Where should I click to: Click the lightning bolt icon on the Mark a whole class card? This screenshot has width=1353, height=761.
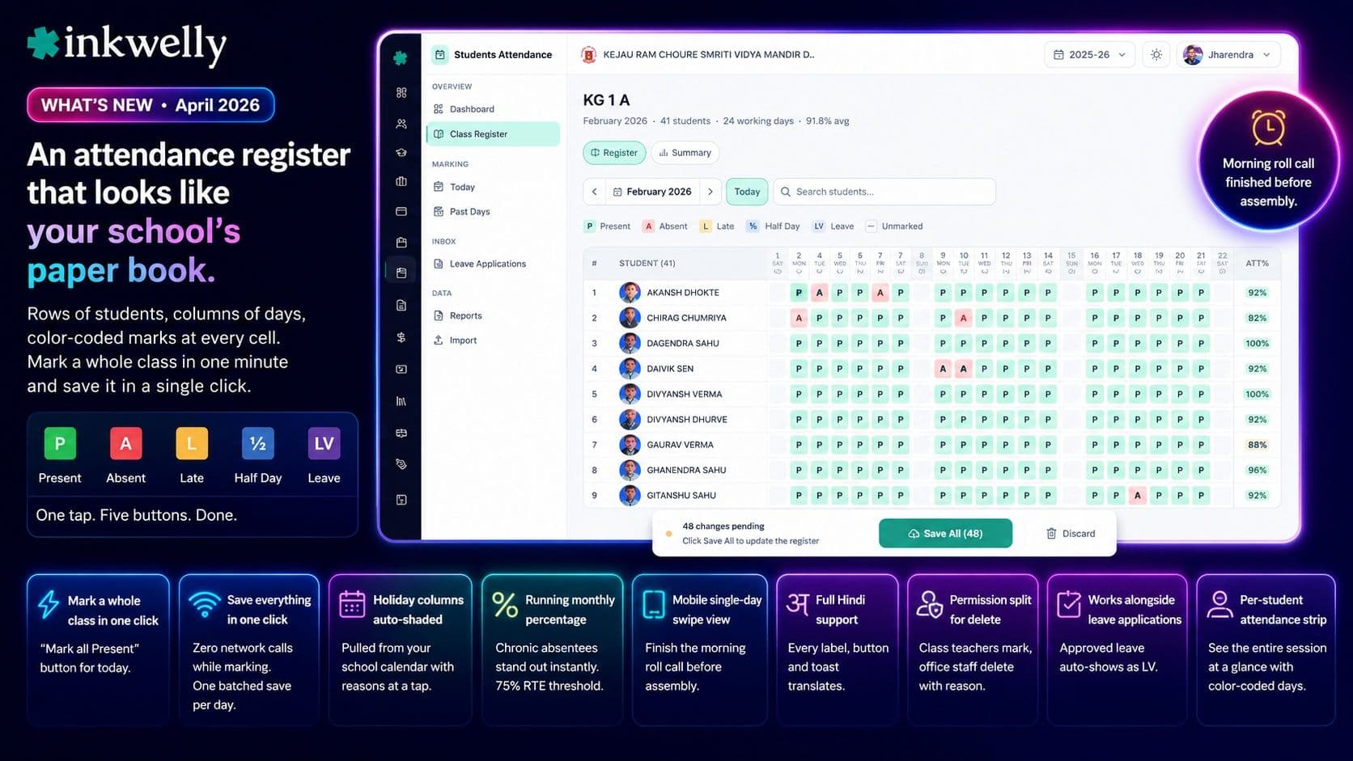tap(49, 604)
